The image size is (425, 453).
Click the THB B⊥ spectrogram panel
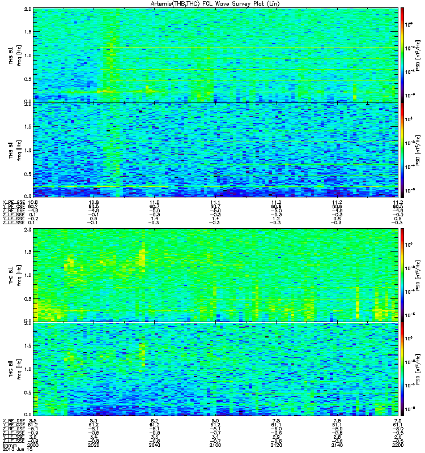(x=215, y=55)
